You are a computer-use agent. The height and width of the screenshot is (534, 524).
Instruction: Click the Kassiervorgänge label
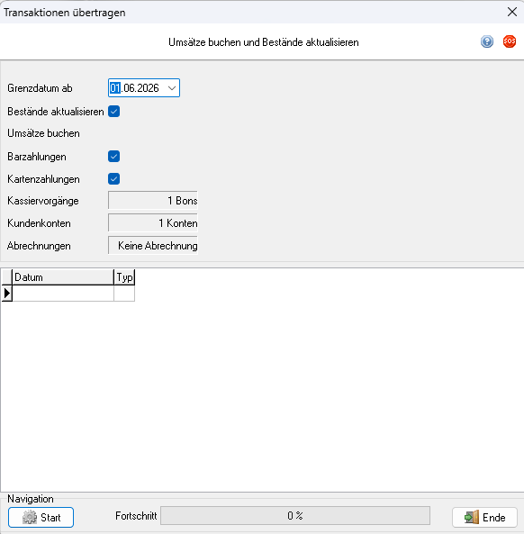pyautogui.click(x=43, y=201)
